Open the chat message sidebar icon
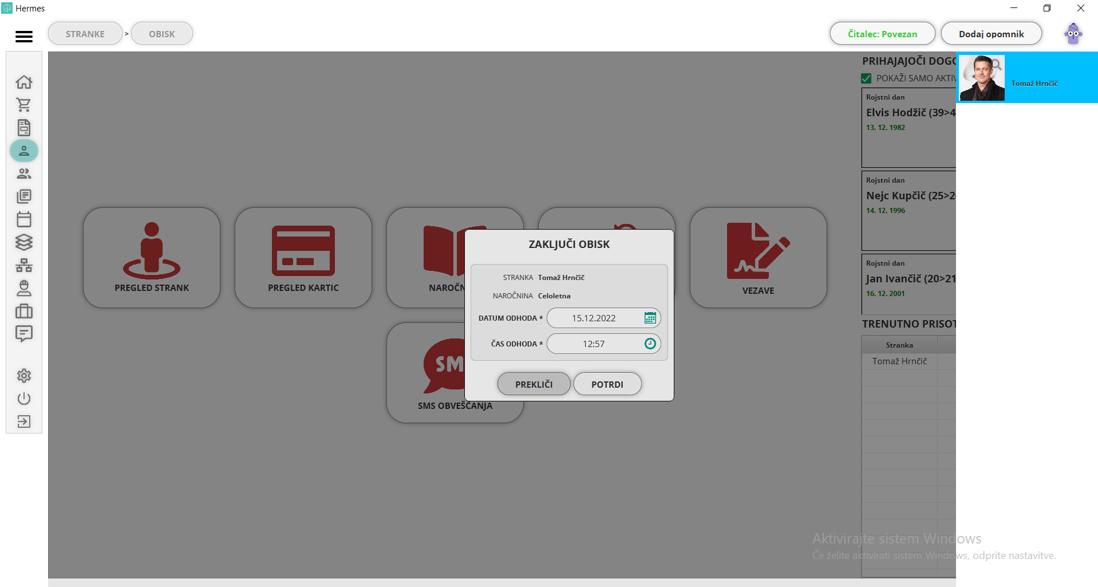Screen dimensions: 1098x587 24,334
